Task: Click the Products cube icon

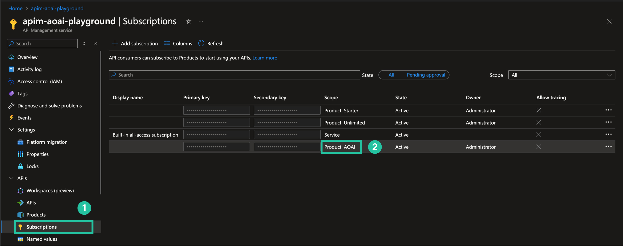Action: coord(21,215)
